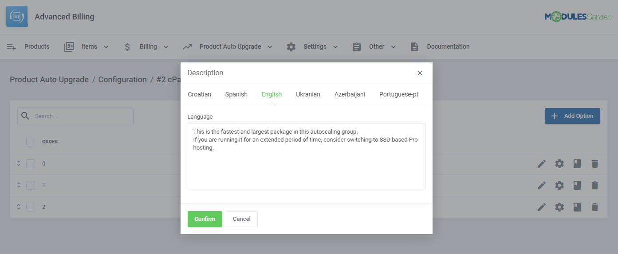This screenshot has width=618, height=254.
Task: Close the Description dialog with the X
Action: [x=420, y=73]
